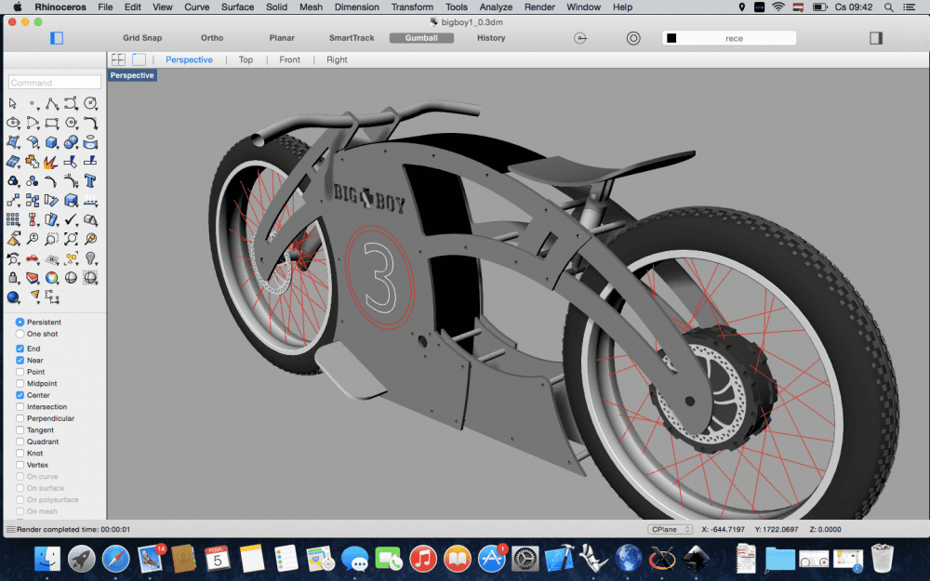Click into the Command input field
Viewport: 930px width, 581px height.
tap(55, 83)
